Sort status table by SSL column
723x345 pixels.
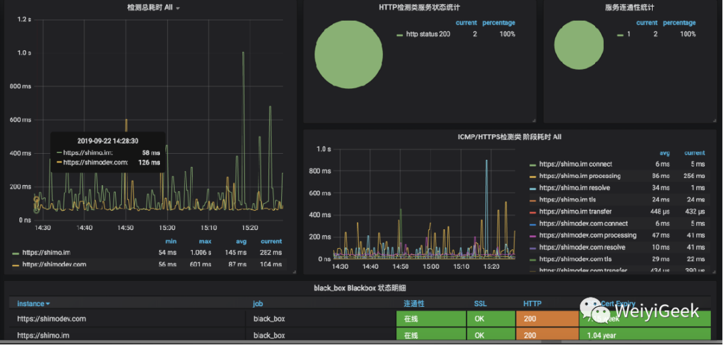[x=480, y=304]
